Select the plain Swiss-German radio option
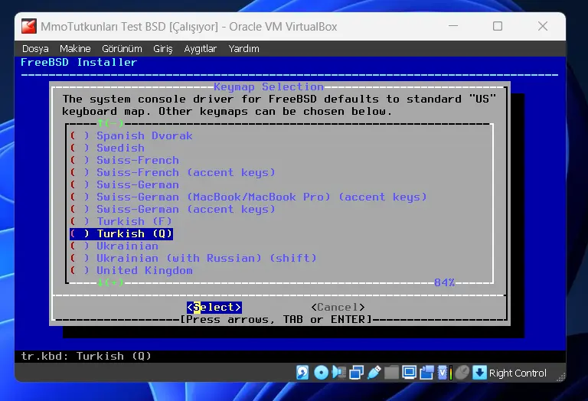Screen dimensions: 588x401 pyautogui.click(x=125, y=184)
